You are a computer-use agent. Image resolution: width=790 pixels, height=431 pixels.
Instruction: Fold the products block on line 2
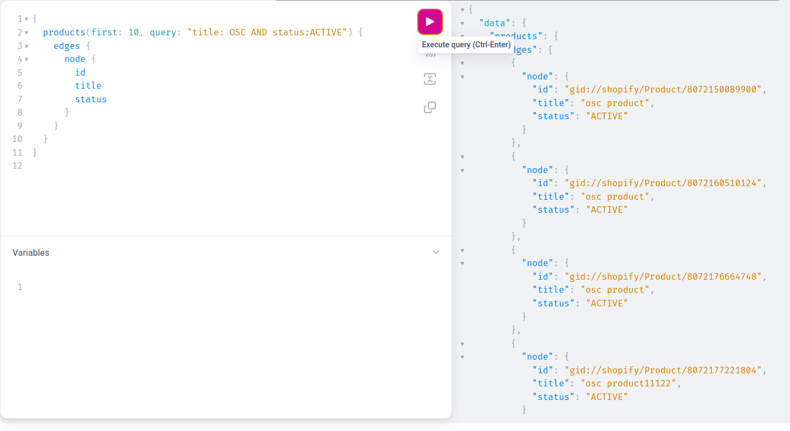click(x=26, y=33)
